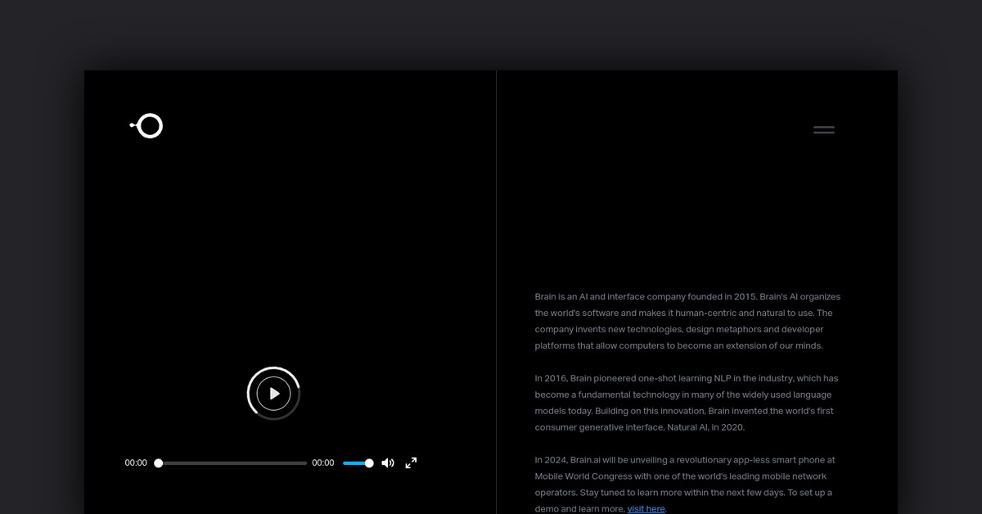
Task: Click the middle of the video progress track
Action: 232,463
